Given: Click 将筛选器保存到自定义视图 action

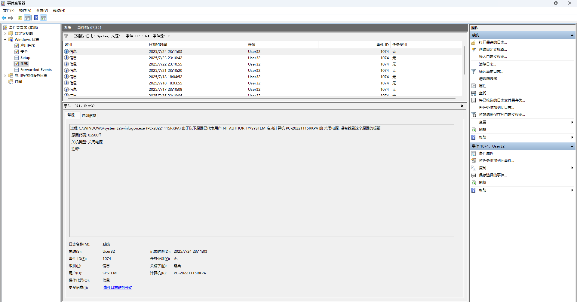Looking at the screenshot, I should [502, 115].
